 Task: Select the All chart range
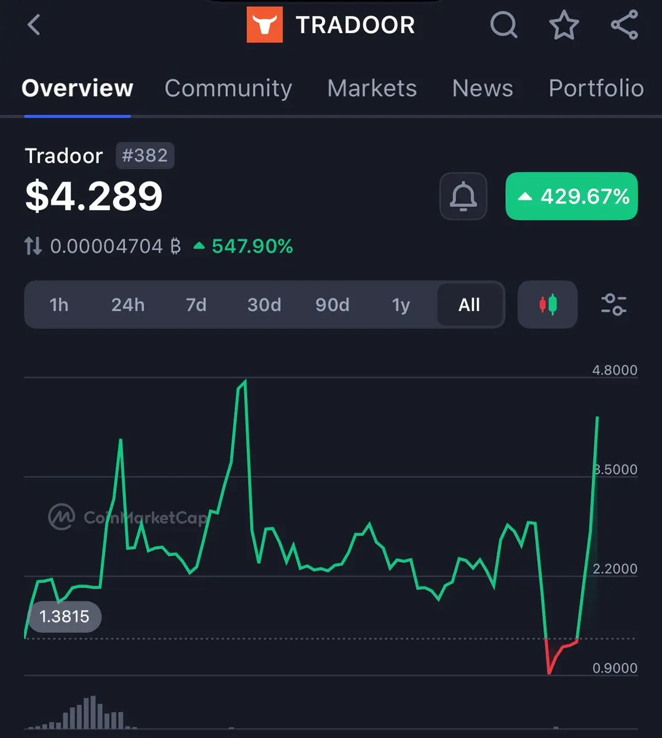tap(470, 304)
